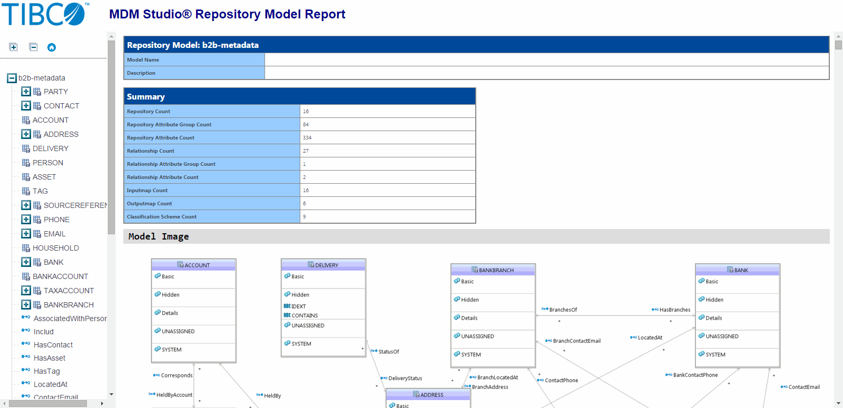The height and width of the screenshot is (408, 843).
Task: Click the ACCOUNT repository table icon
Action: click(26, 120)
